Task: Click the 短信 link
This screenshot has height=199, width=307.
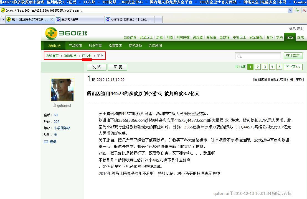Action: coord(53,141)
